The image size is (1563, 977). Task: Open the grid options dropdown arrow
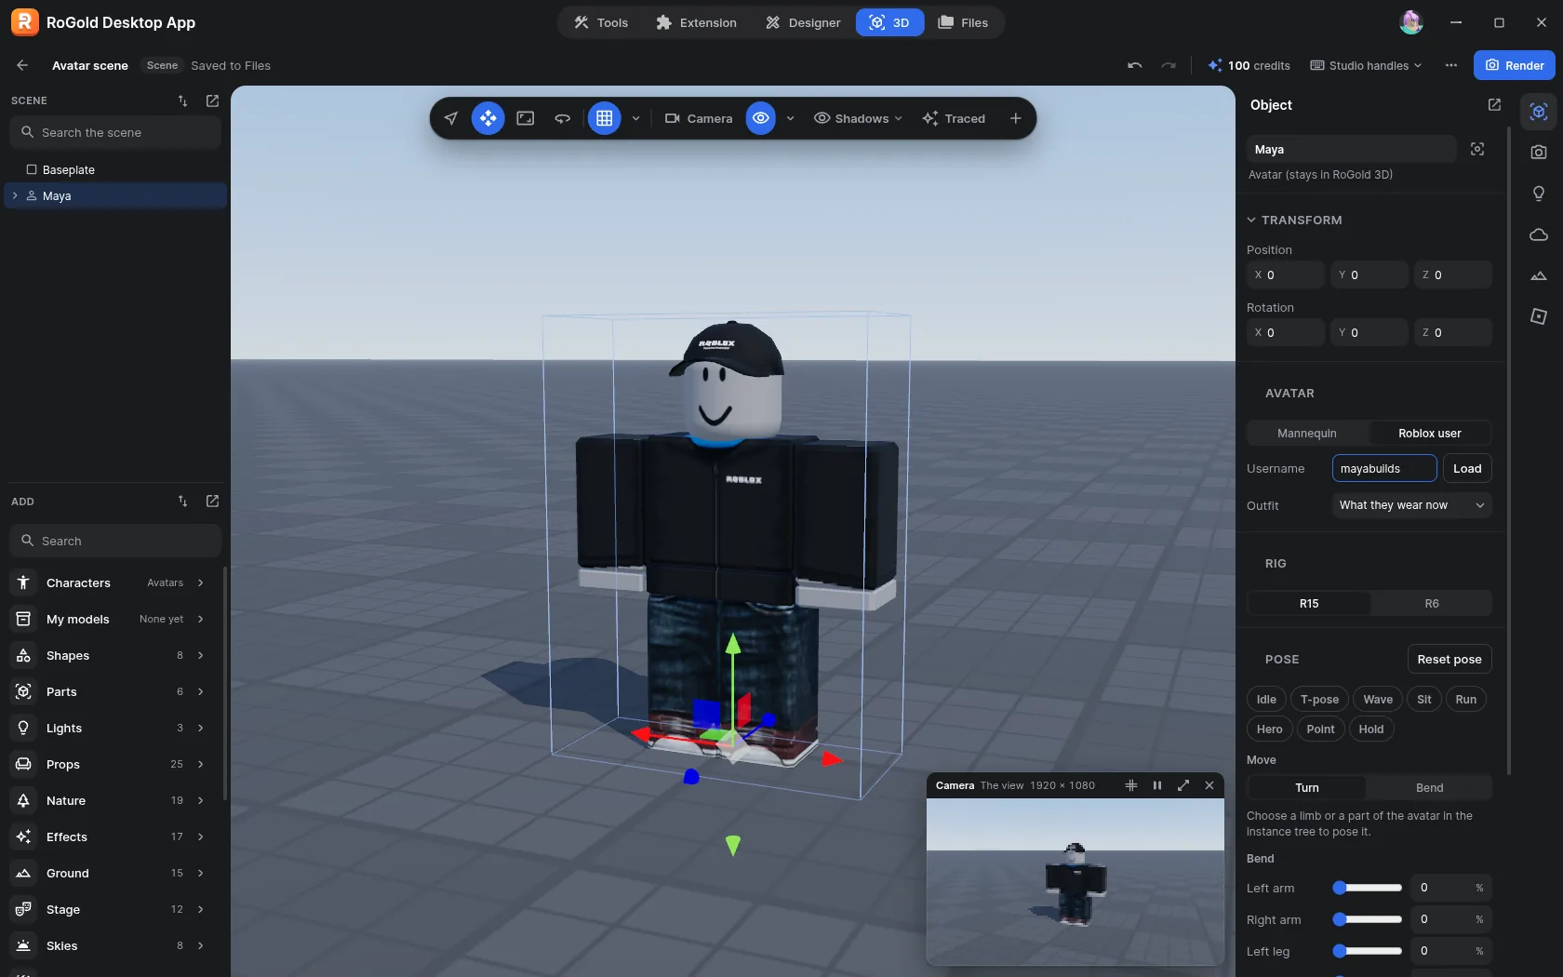click(x=636, y=118)
